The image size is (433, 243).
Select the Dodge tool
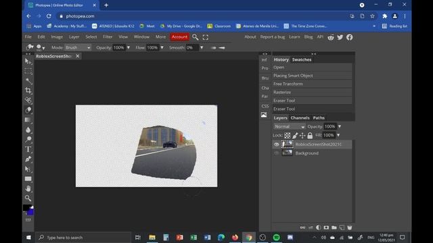point(28,140)
